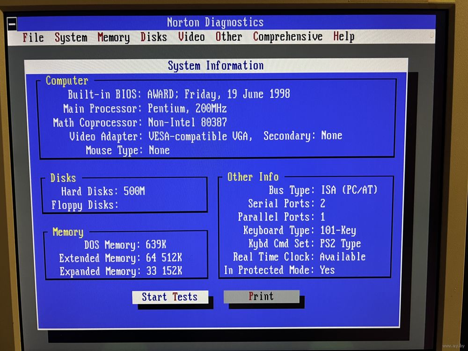Screen dimensions: 468x351
Task: Open the Other menu
Action: click(229, 37)
